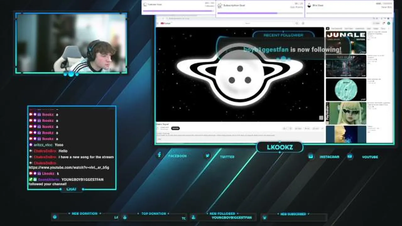Click chat message 'I have a new song for the stream'

click(x=86, y=157)
